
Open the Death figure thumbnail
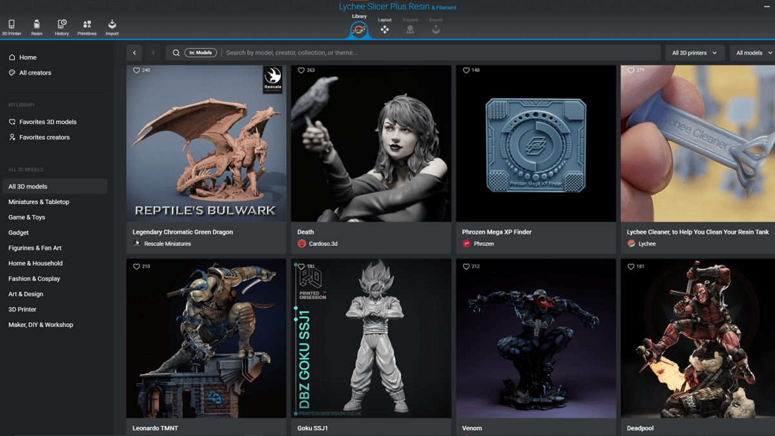click(371, 143)
